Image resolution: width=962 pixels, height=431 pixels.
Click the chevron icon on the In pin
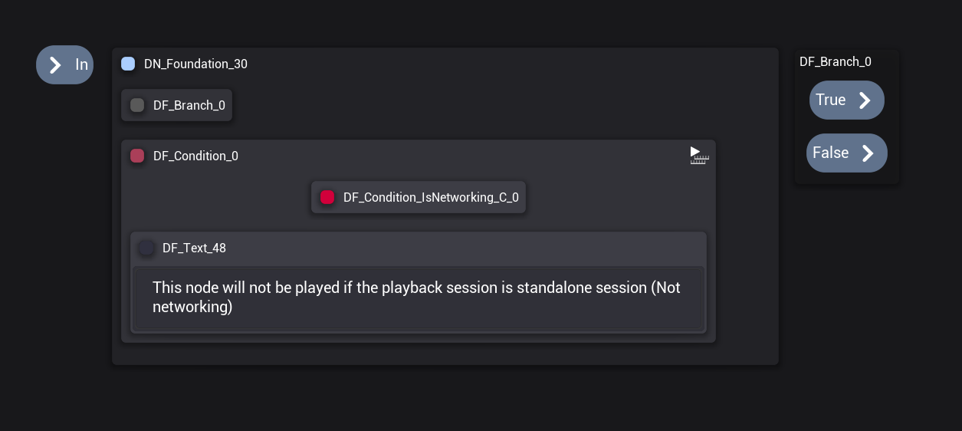click(55, 65)
